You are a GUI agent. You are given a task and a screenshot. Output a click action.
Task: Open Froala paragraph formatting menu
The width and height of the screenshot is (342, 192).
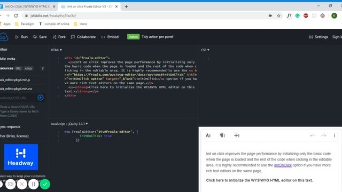click(222, 135)
